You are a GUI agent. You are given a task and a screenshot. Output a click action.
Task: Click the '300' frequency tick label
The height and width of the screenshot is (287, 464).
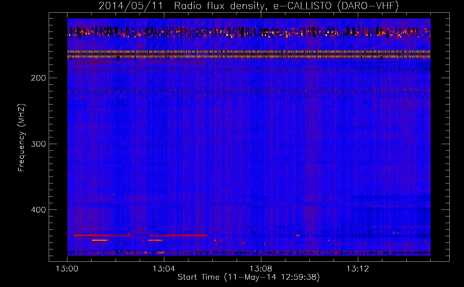click(x=38, y=144)
